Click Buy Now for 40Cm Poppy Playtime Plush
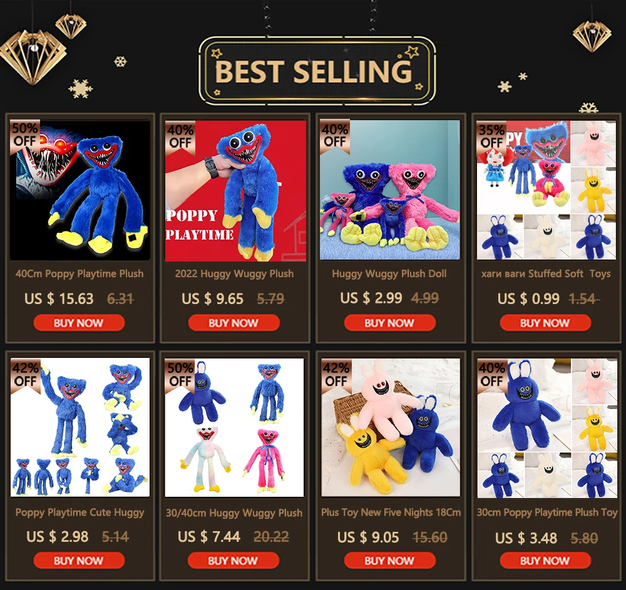This screenshot has height=590, width=626. (x=79, y=323)
